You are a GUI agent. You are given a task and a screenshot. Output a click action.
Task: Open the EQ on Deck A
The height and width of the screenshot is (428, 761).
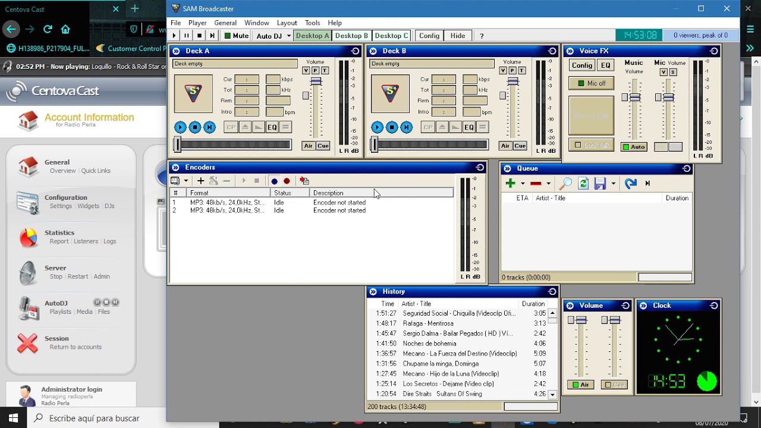pos(272,127)
